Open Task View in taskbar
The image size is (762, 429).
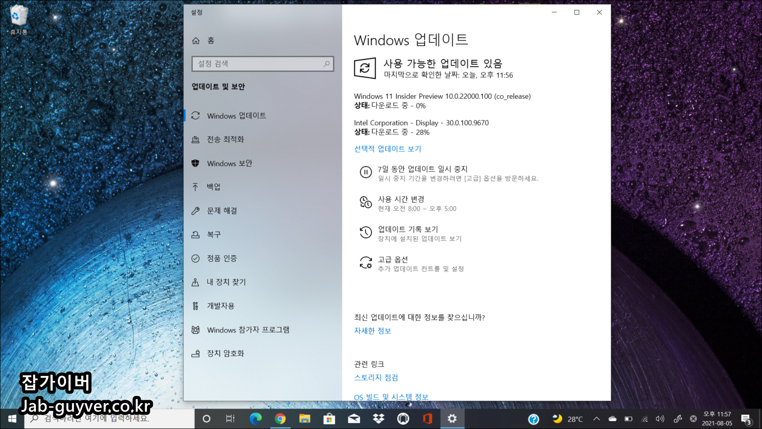(x=230, y=419)
